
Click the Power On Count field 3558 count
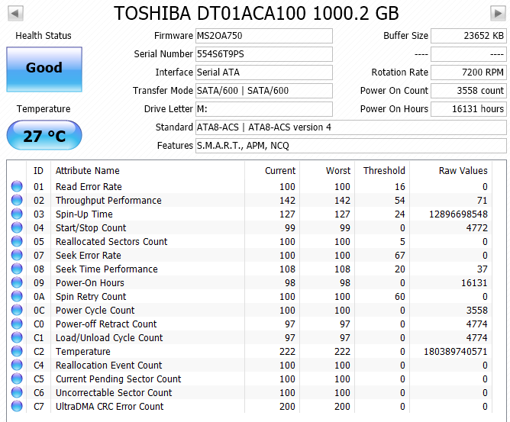point(469,91)
